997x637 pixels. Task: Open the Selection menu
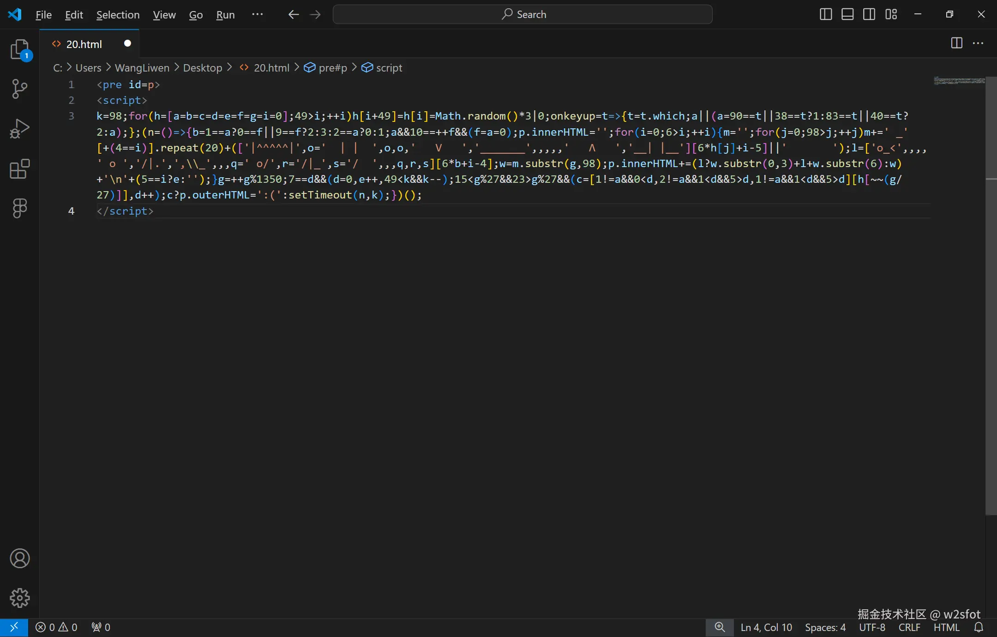click(x=118, y=15)
